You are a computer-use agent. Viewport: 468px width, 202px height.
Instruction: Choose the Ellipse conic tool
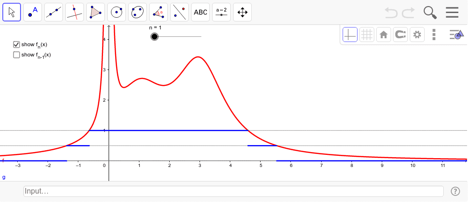tap(138, 12)
